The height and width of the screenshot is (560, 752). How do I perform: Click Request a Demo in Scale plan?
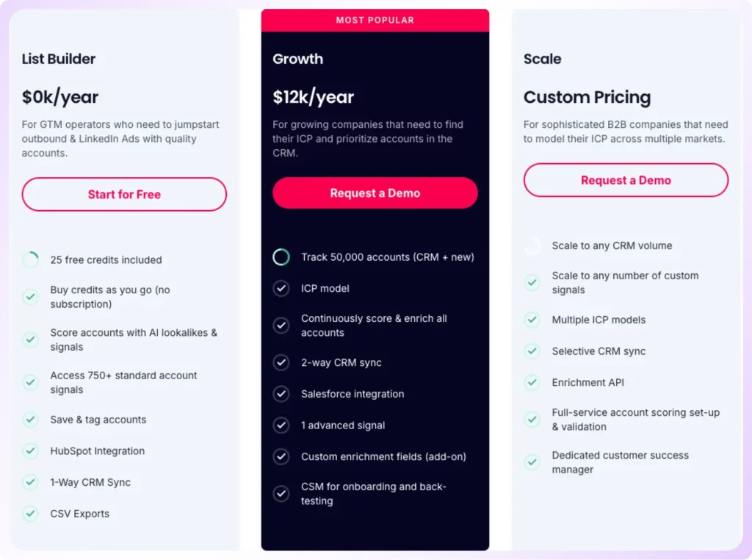pos(626,180)
